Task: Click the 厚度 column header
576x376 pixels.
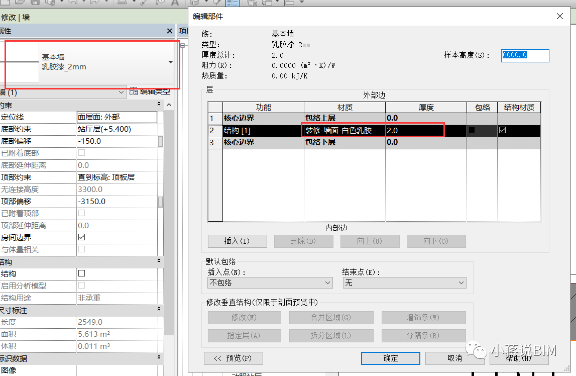Action: point(426,108)
